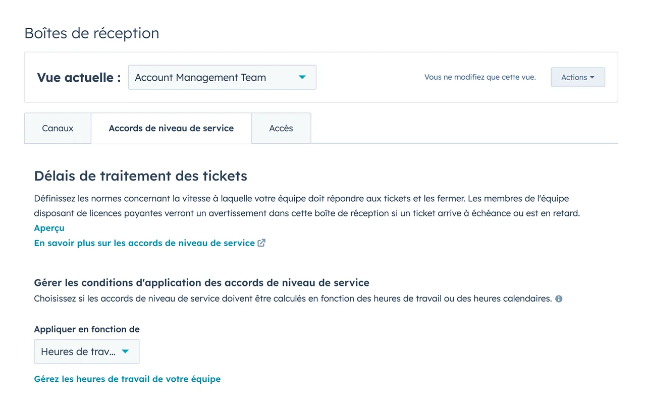Follow 'Gérez les heures de travail de votre équipe'
646x410 pixels.
(x=127, y=379)
